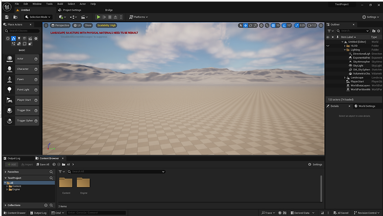This screenshot has width=383, height=216.
Task: Click the Point Light actor entry
Action: (x=22, y=90)
